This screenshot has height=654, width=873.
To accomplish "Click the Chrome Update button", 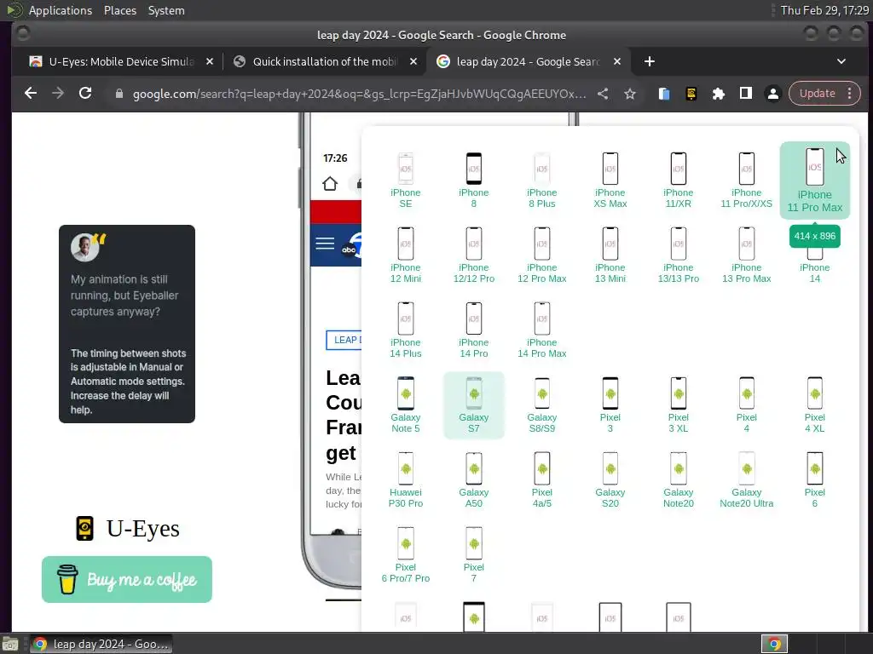I will click(824, 94).
